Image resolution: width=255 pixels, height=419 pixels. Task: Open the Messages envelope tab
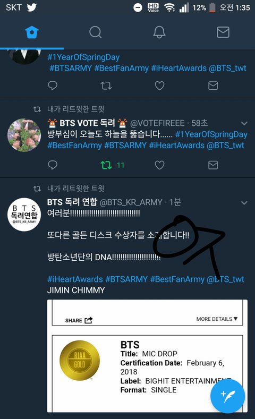(x=223, y=32)
